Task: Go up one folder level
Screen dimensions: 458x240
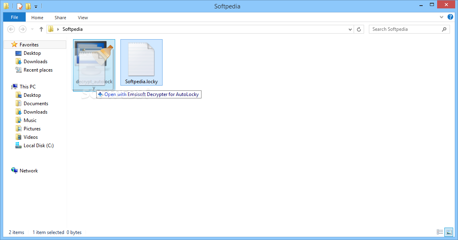Action: (x=41, y=29)
